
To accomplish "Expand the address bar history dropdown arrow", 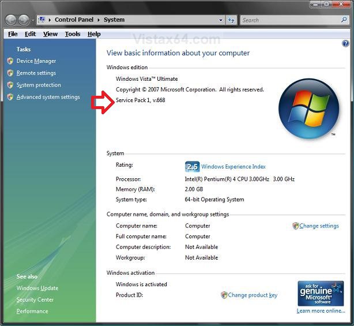I will (221, 20).
